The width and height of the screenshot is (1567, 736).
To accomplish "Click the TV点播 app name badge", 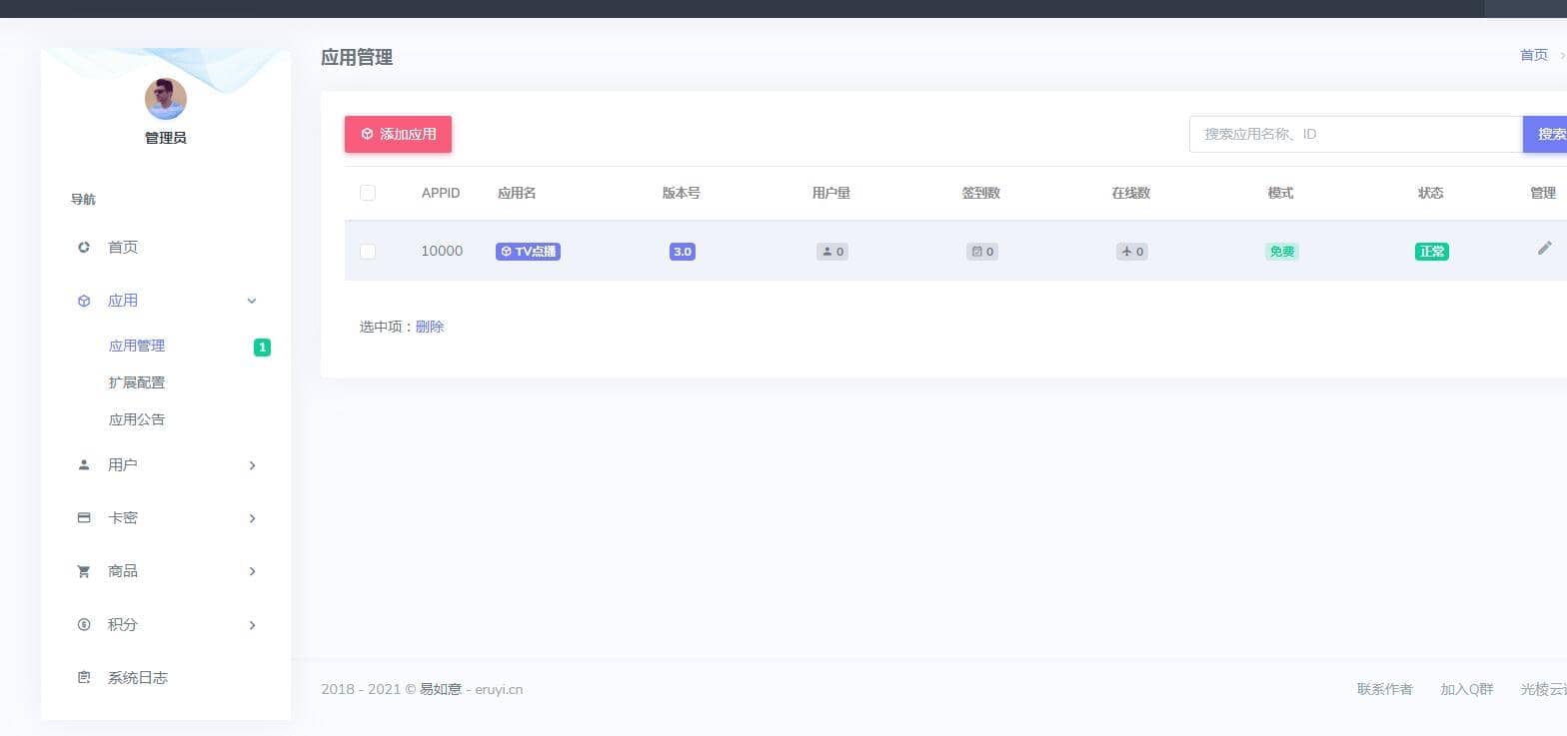I will tap(528, 252).
